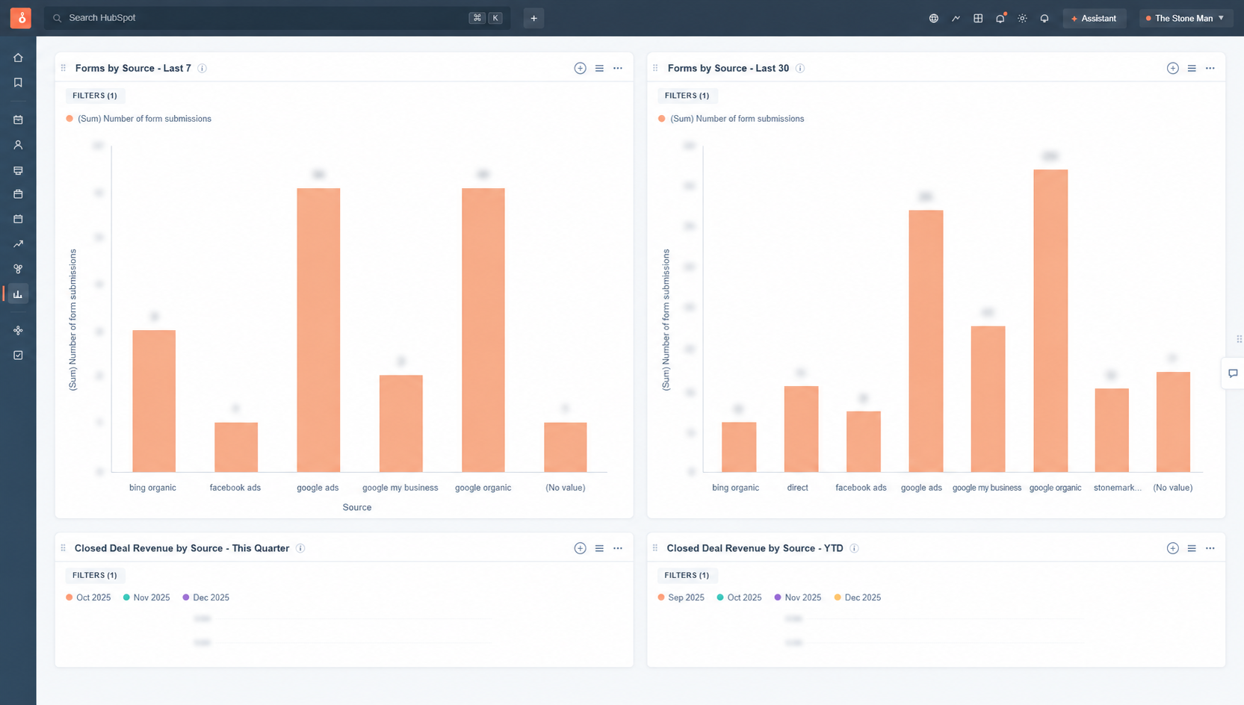Open more options on Forms by Source Last 30
Screen dimensions: 1244x705
click(x=1210, y=68)
